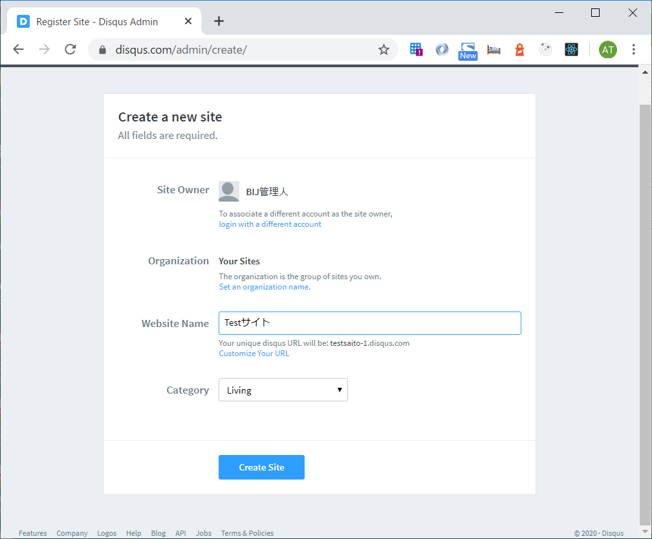Screen dimensions: 652x539
Task: Open the AT profile avatar
Action: (607, 50)
